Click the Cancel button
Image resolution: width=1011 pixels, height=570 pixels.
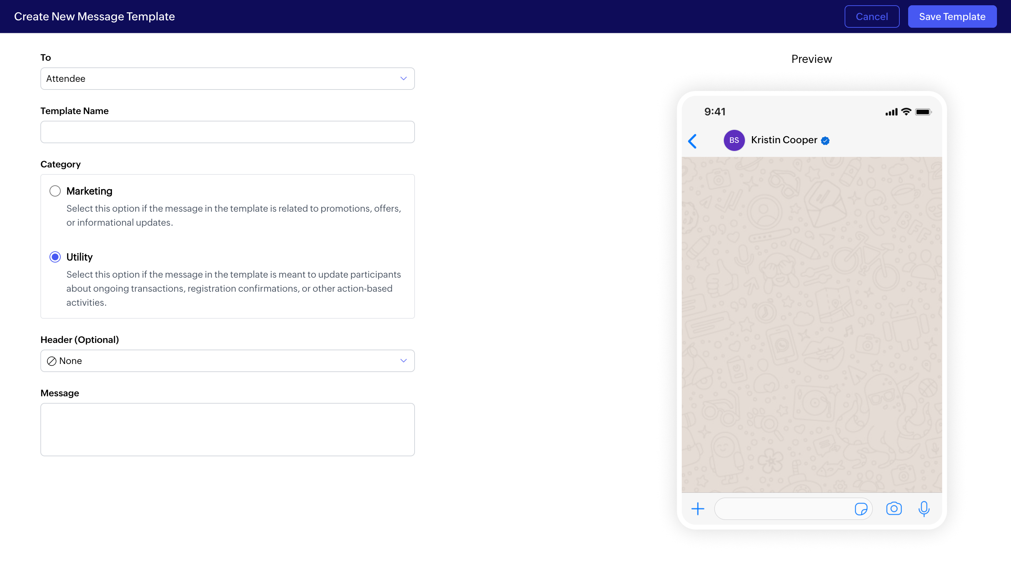872,16
